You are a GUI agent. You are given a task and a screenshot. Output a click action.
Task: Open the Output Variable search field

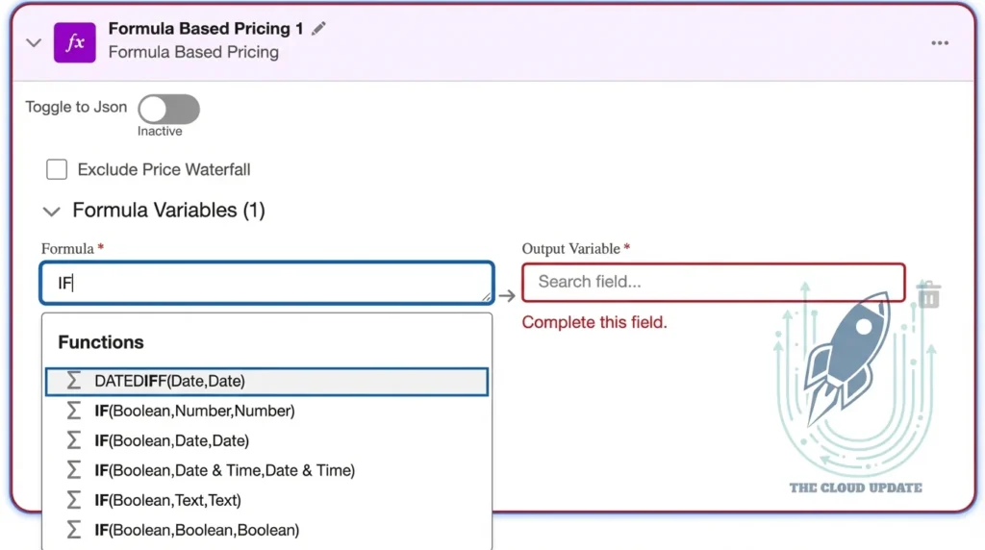coord(713,282)
